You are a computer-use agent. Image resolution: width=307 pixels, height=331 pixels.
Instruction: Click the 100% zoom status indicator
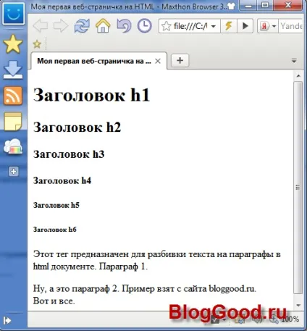point(290,319)
